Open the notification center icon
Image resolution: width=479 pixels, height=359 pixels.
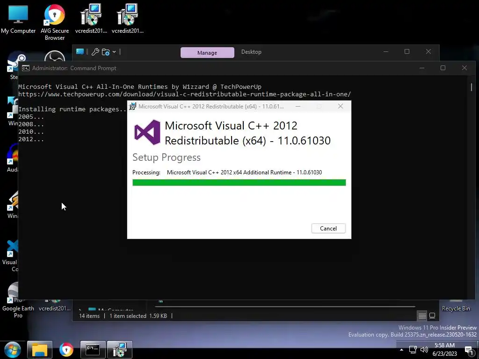click(x=469, y=351)
